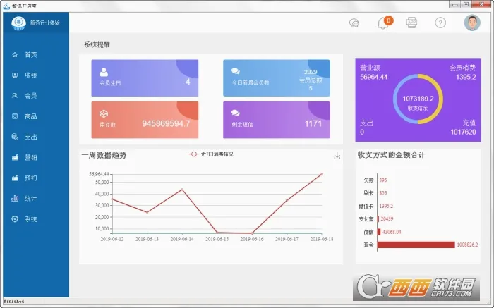Click the speech bubble icon on 今日新增会员数 card
The image size is (494, 308).
[x=235, y=71]
